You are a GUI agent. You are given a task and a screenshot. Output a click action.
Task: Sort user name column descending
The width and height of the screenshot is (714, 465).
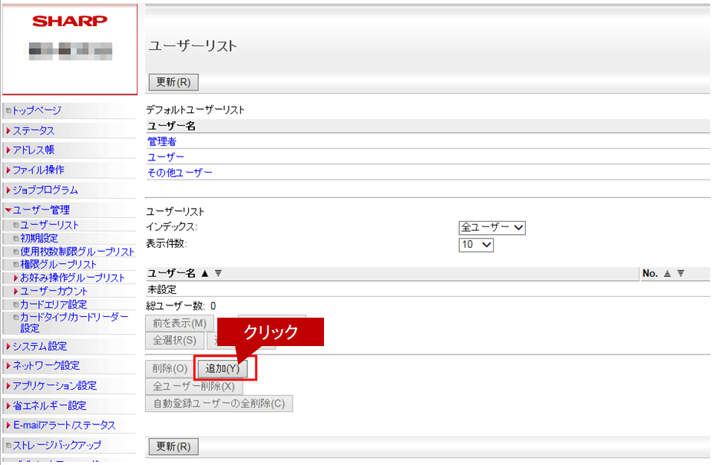[218, 274]
